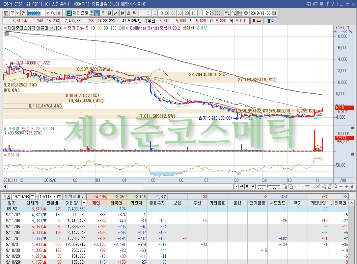Click the 외국인 column header
This screenshot has width=357, height=264.
116,203
